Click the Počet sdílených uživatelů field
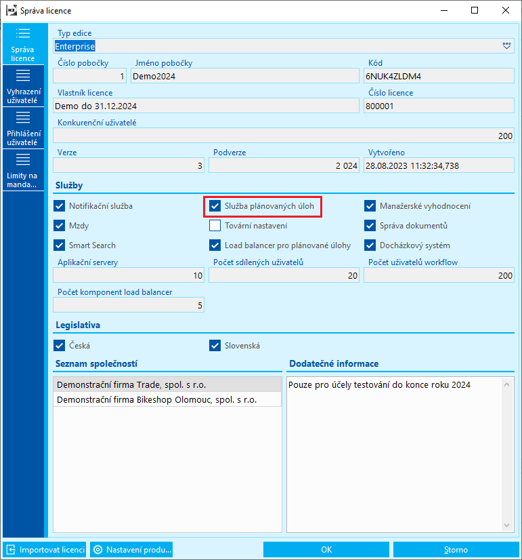 tap(284, 275)
